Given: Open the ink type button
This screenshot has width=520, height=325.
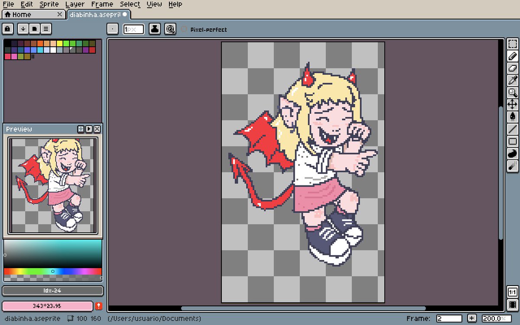Looking at the screenshot, I should click(155, 29).
